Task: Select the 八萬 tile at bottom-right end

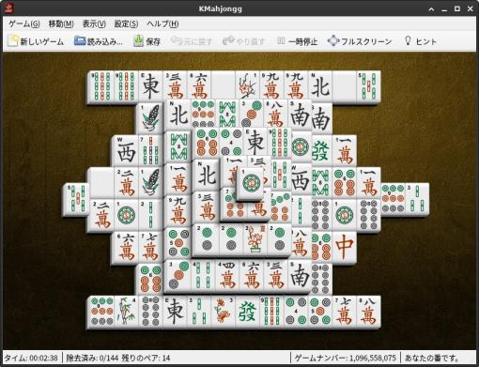Action: click(368, 312)
